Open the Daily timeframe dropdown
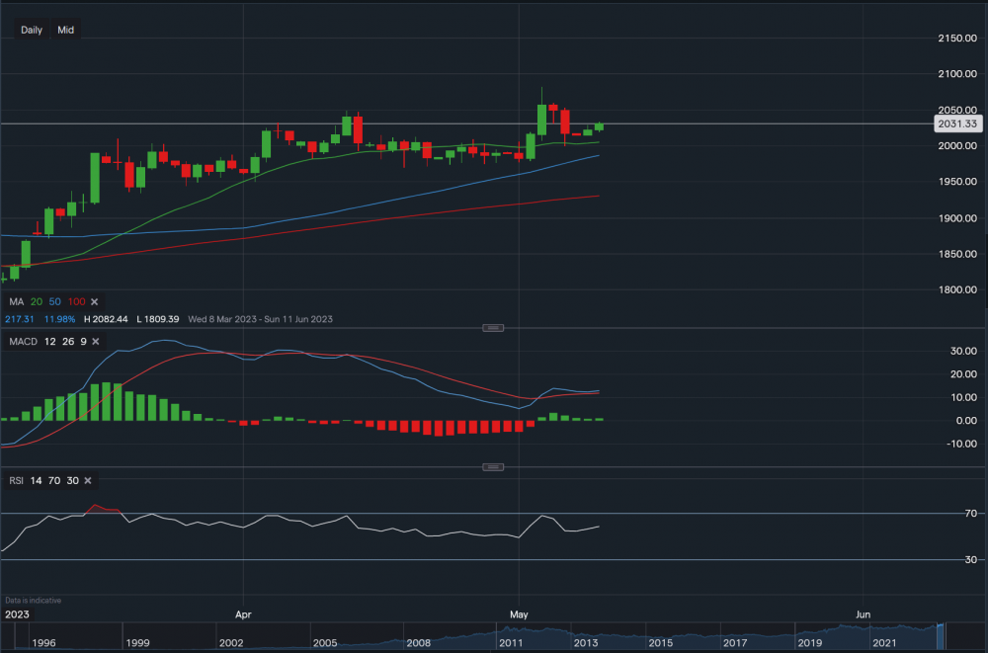This screenshot has height=653, width=988. [x=32, y=30]
